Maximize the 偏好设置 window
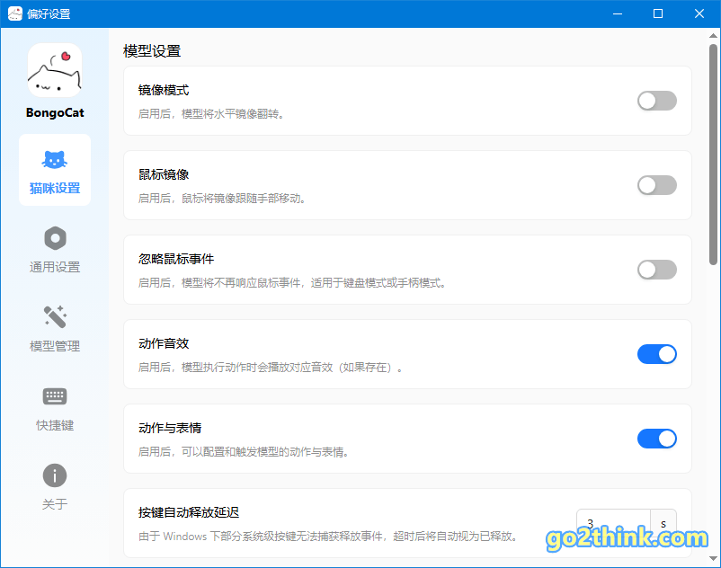721x568 pixels. [x=658, y=13]
